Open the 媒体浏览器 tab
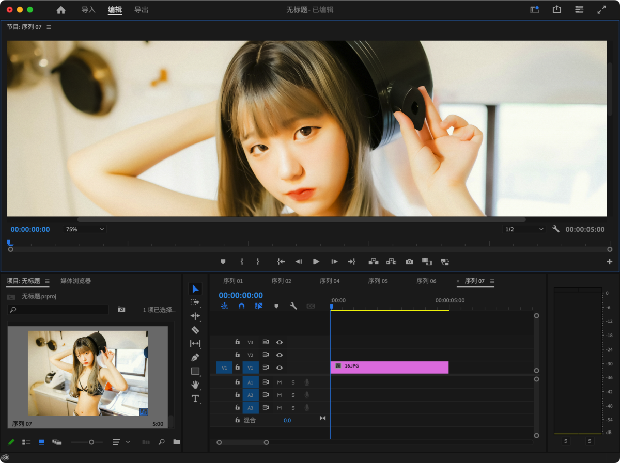Screen dimensions: 620x463 click(x=75, y=281)
